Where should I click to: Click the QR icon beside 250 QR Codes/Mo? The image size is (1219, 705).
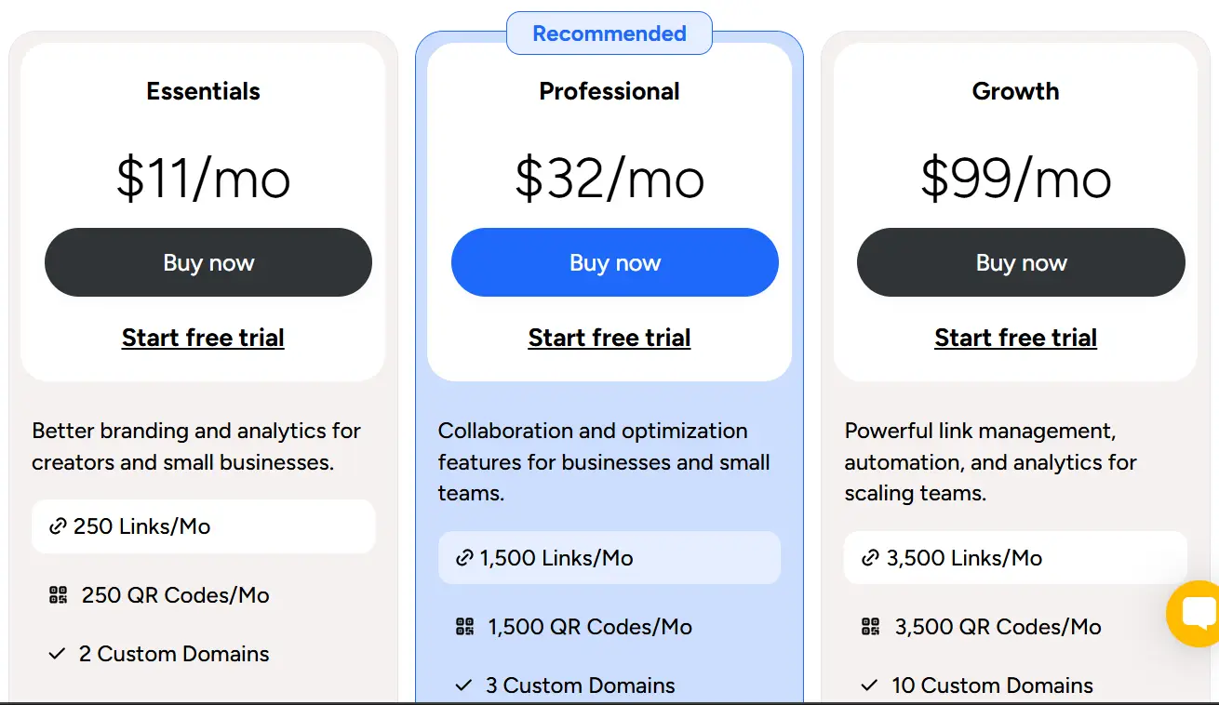pyautogui.click(x=58, y=595)
